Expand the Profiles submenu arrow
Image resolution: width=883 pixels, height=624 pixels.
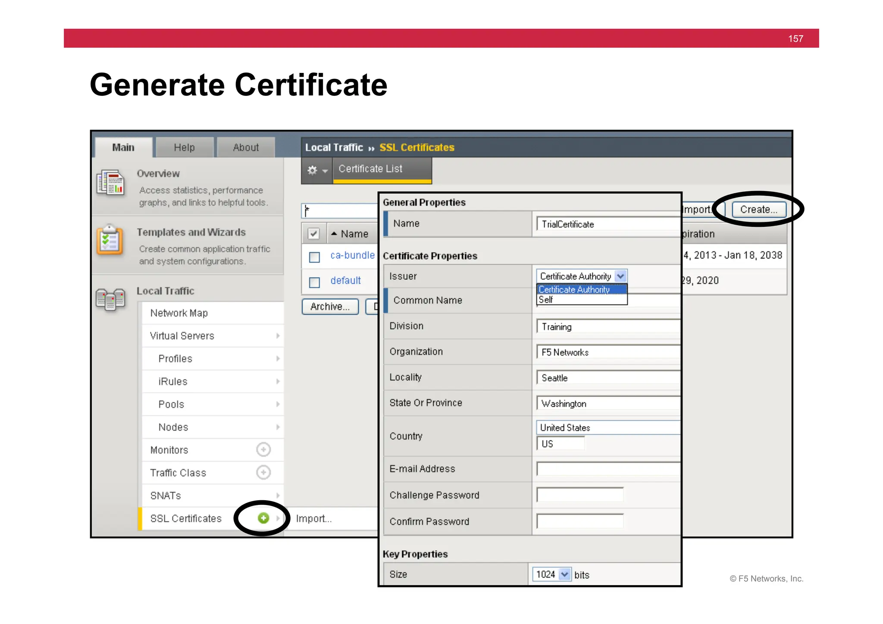[278, 358]
